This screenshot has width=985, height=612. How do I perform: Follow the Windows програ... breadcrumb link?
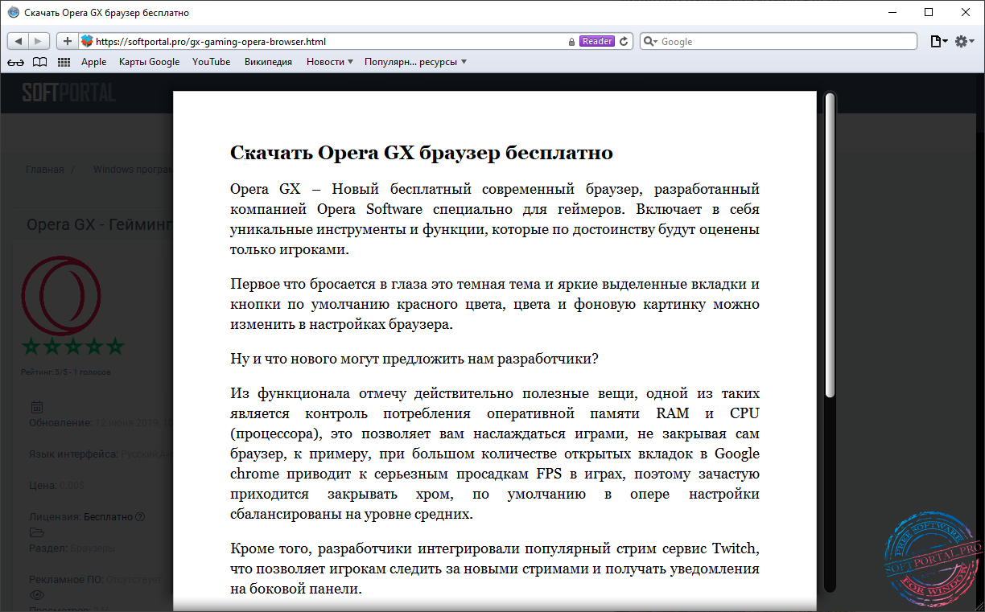click(133, 170)
